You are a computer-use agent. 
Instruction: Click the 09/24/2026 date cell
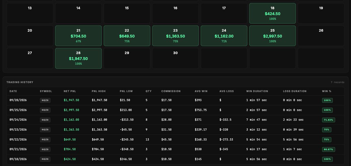click(18, 120)
